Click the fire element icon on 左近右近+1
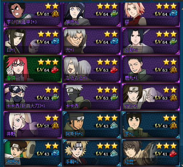This screenshot has height=167, width=183. pyautogui.click(x=114, y=70)
